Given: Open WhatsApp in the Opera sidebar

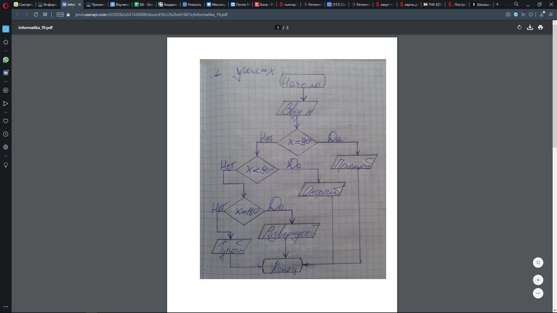Looking at the screenshot, I should point(6,60).
